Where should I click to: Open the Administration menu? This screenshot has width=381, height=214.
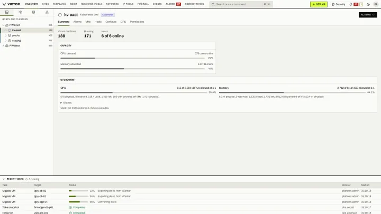point(194,4)
